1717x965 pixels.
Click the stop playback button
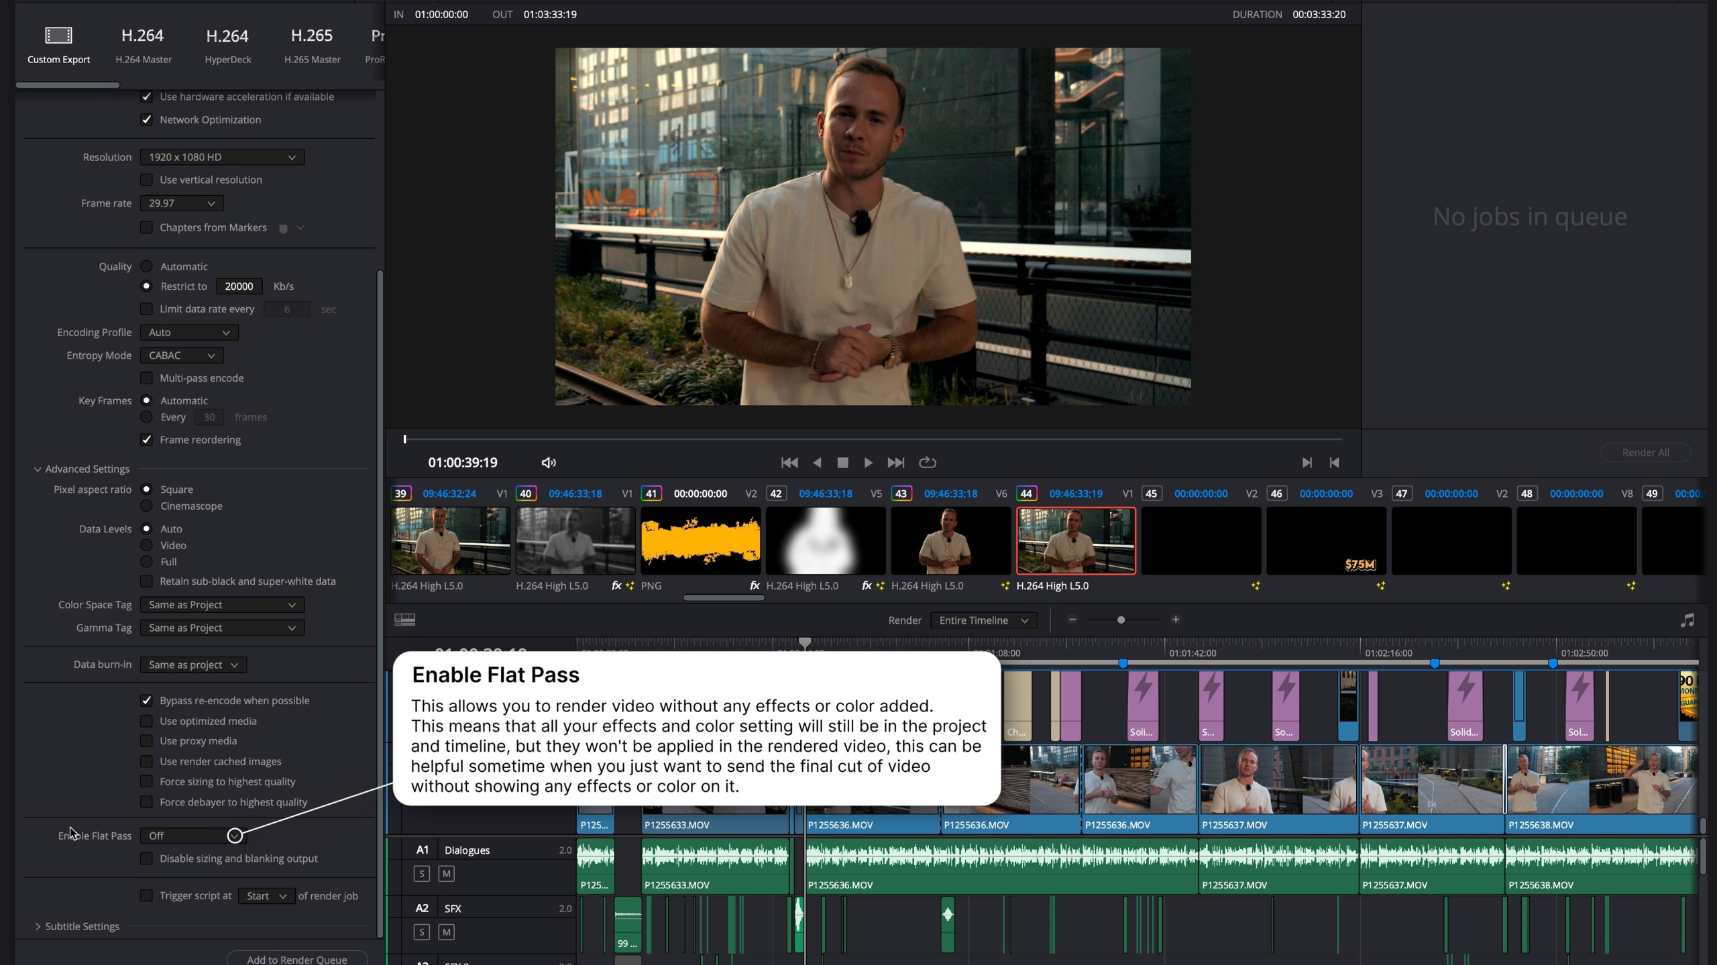[x=842, y=463]
